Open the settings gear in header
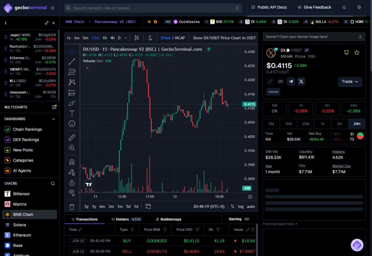372x256 pixels. [359, 7]
